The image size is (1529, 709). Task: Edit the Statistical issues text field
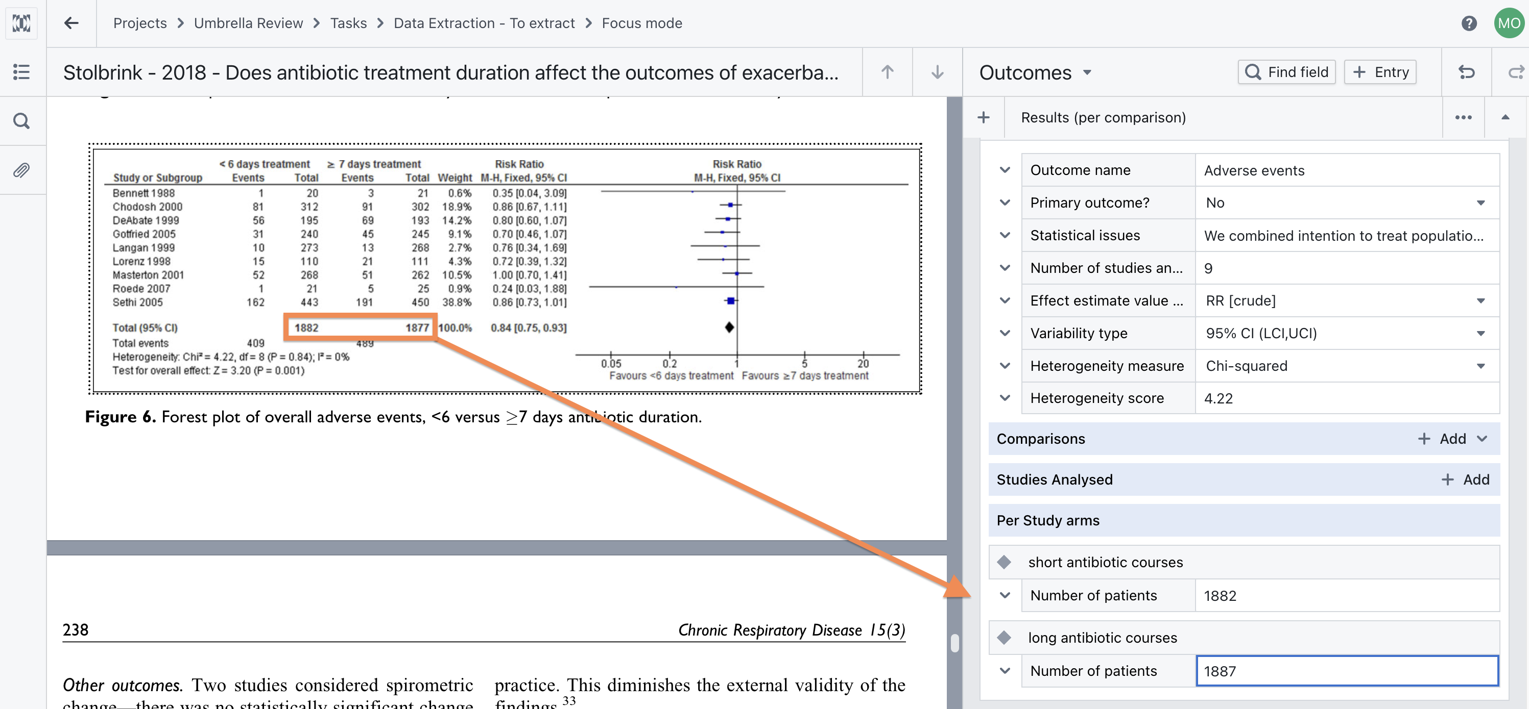tap(1347, 235)
